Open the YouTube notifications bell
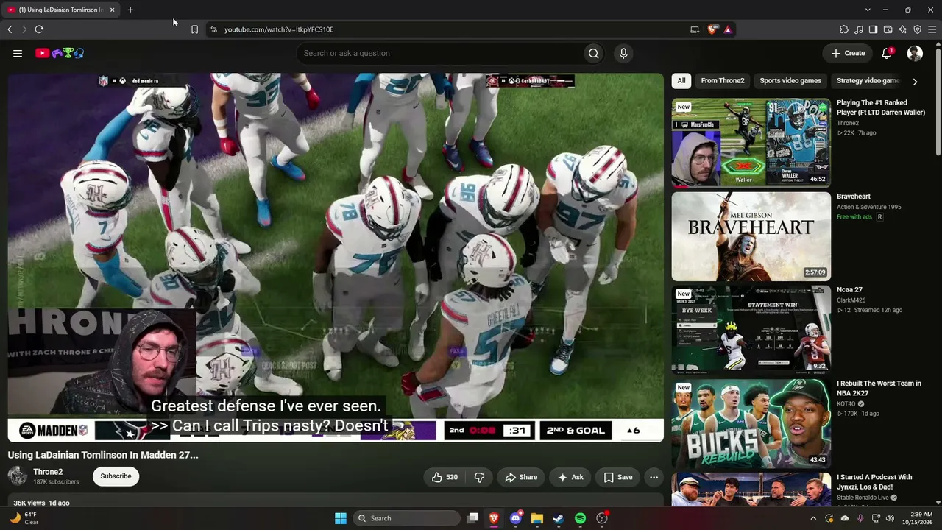 [x=887, y=53]
